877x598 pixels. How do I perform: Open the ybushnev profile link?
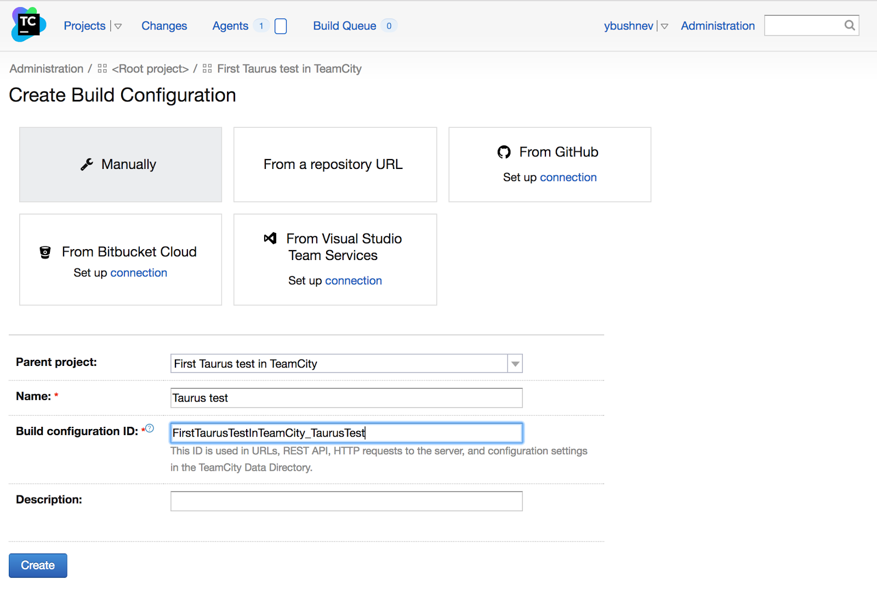629,26
